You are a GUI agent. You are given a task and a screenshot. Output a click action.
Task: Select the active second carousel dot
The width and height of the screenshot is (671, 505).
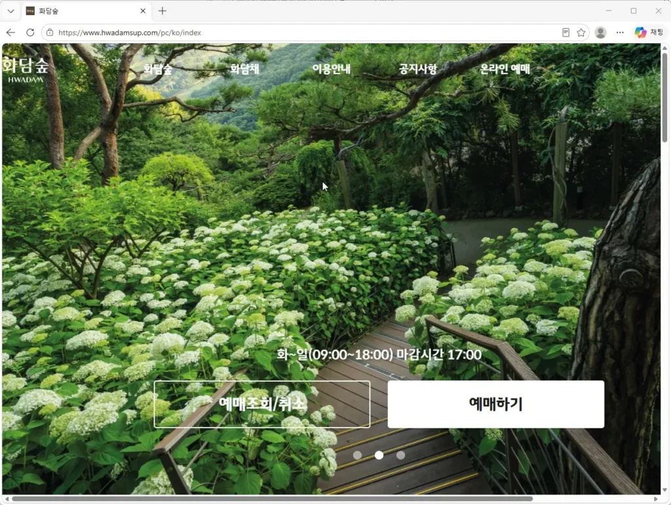point(379,455)
